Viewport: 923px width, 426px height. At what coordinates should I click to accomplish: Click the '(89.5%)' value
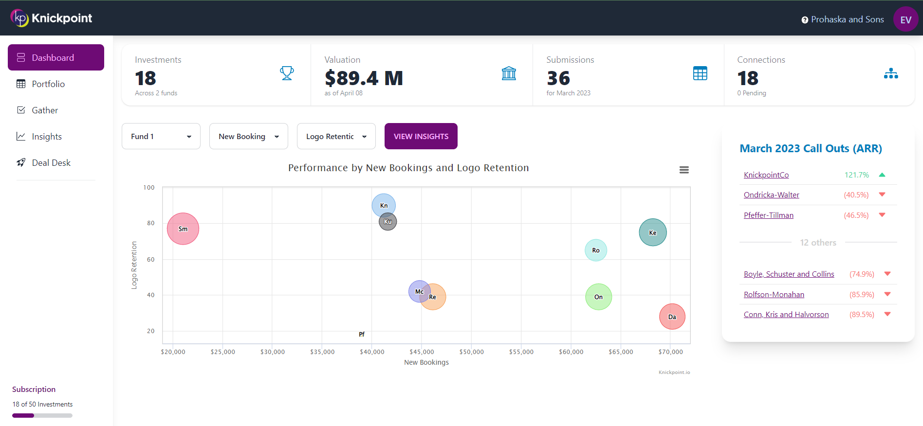[862, 315]
